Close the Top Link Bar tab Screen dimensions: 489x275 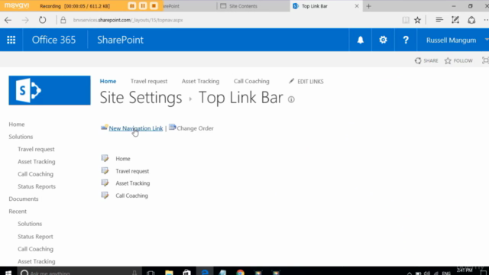357,6
